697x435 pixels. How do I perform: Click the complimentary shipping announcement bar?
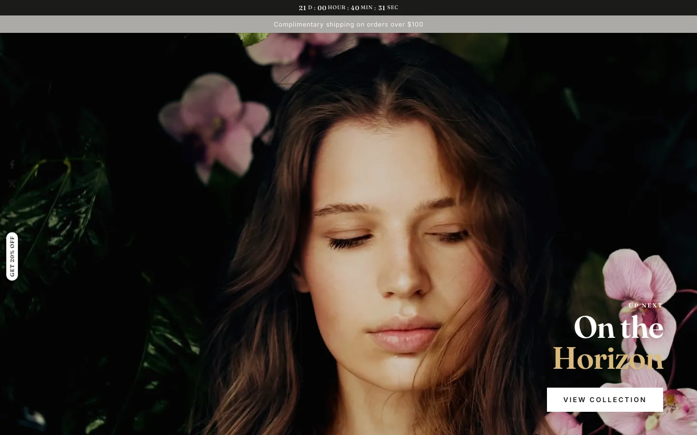point(348,24)
